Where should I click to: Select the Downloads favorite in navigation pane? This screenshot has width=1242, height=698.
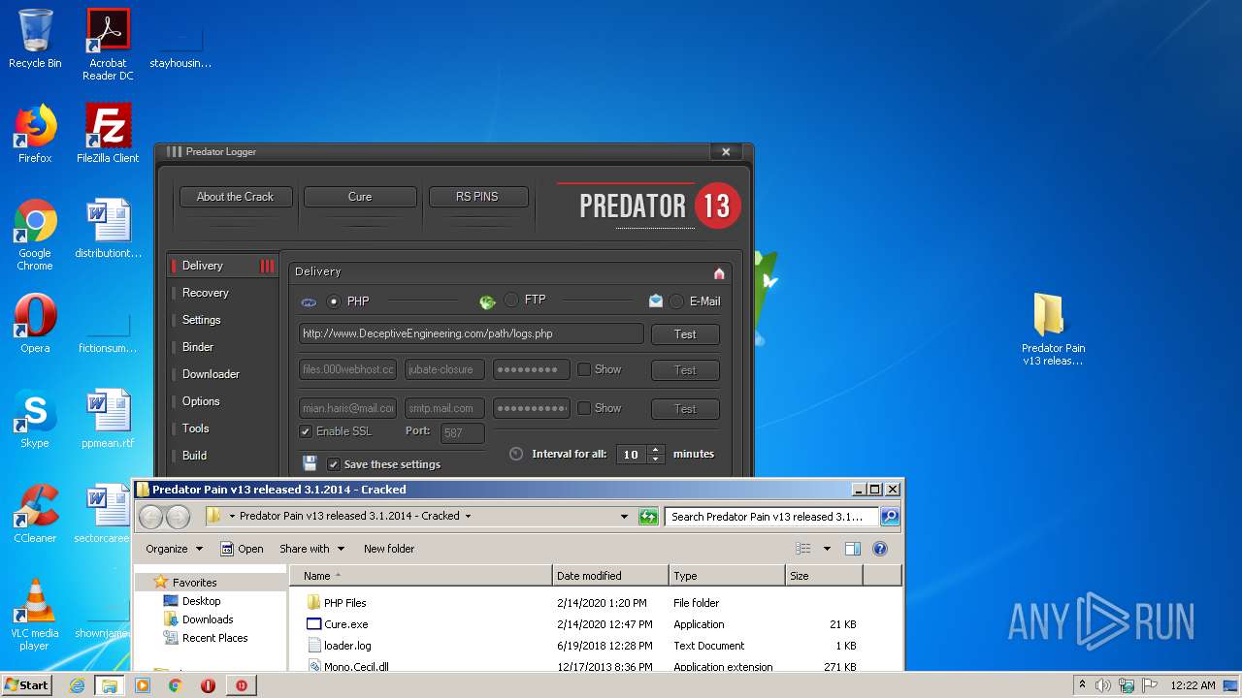[208, 619]
